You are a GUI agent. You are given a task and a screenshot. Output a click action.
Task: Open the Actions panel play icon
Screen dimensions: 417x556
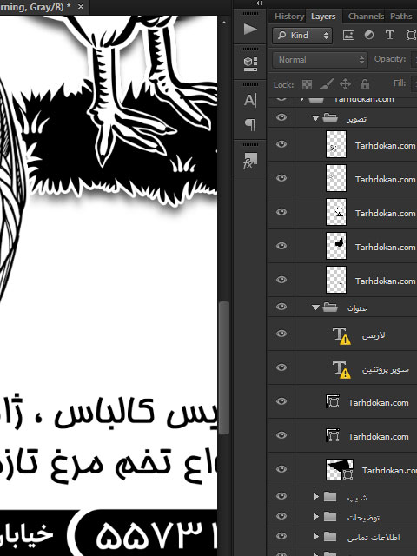(x=250, y=29)
